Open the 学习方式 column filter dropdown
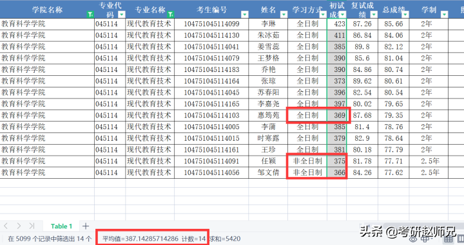This screenshot has height=245, width=464. 323,14
